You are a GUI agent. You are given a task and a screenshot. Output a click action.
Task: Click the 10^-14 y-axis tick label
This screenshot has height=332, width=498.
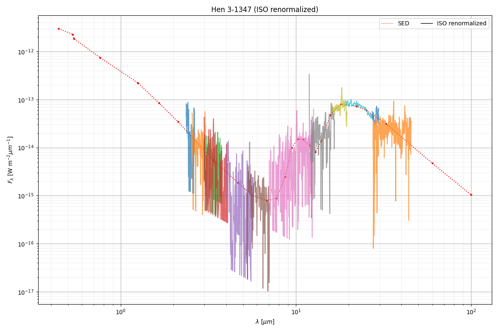click(x=26, y=148)
